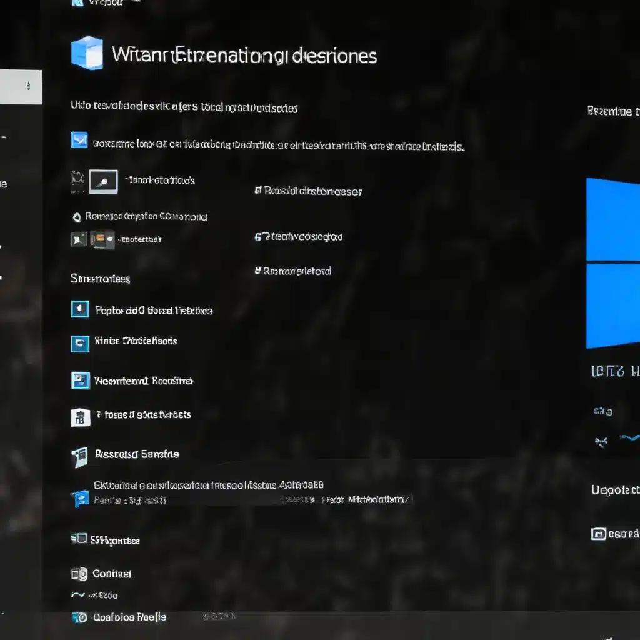Click the blue window icon next to 'Weemteand'
Image resolution: width=640 pixels, height=640 pixels.
pos(81,381)
